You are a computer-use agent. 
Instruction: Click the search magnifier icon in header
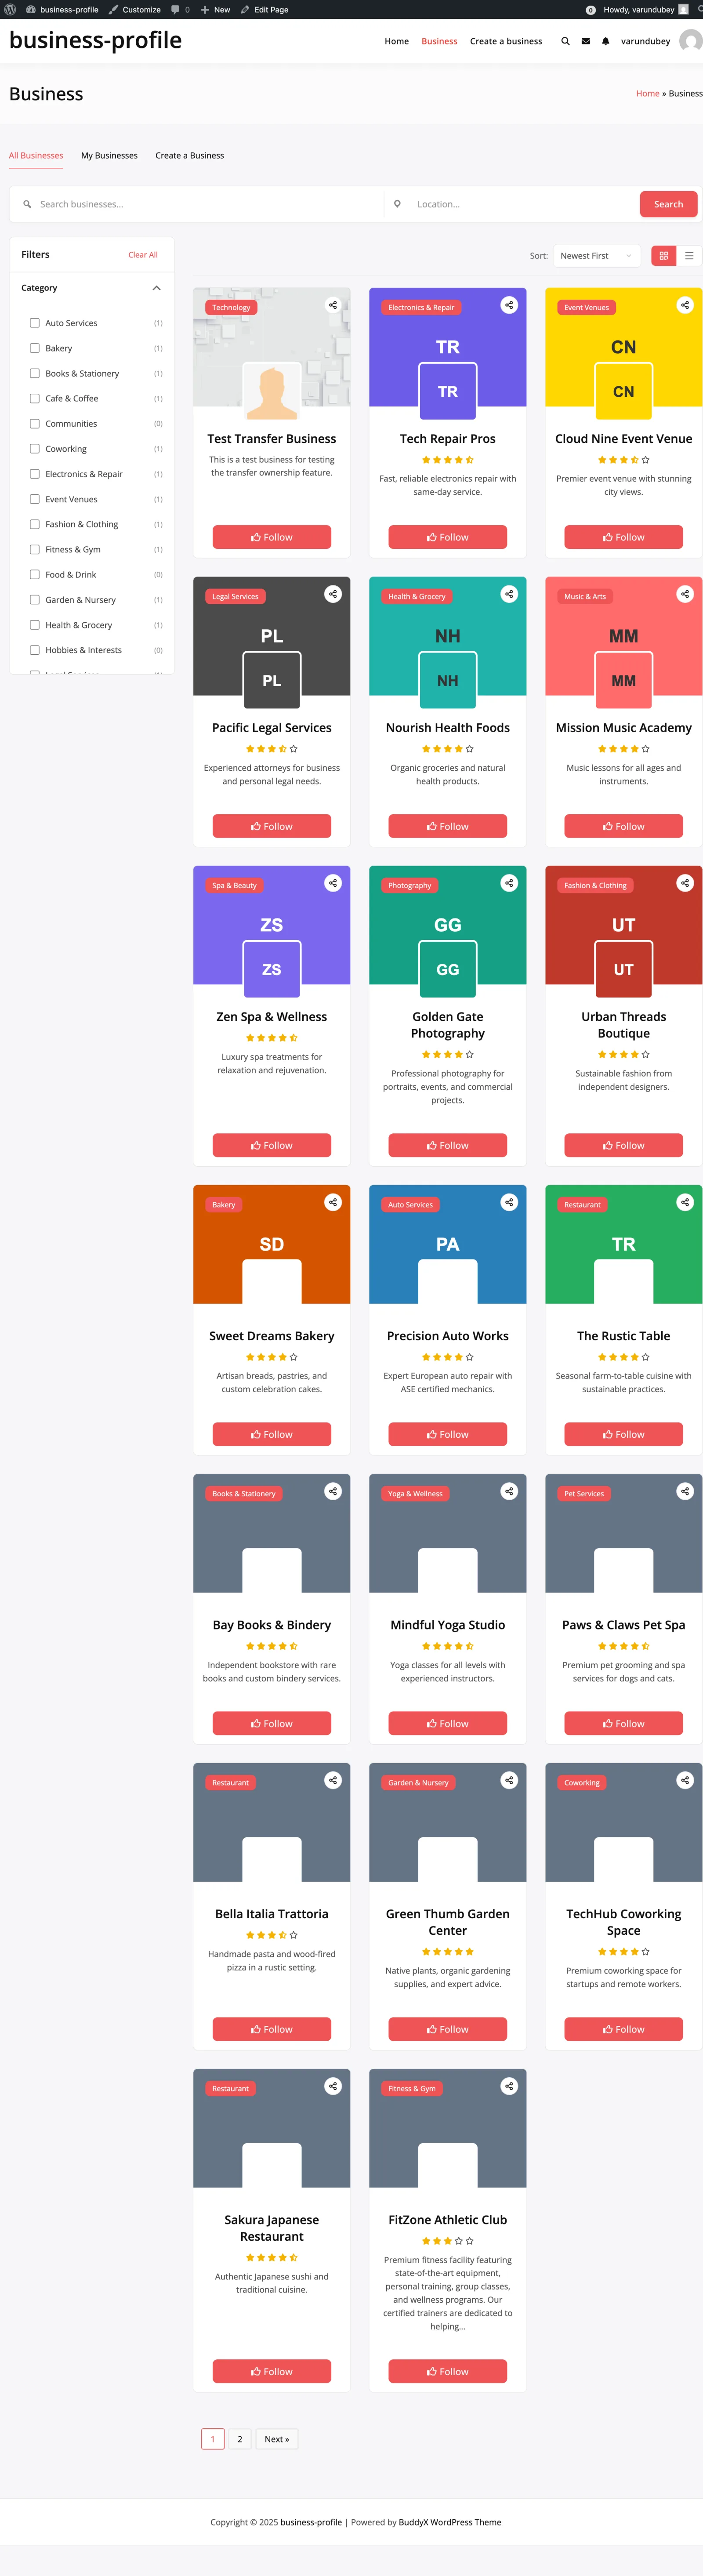pos(565,41)
